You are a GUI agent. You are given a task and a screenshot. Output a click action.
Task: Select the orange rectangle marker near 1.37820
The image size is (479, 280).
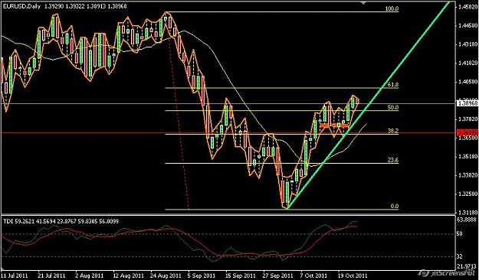tap(334, 125)
